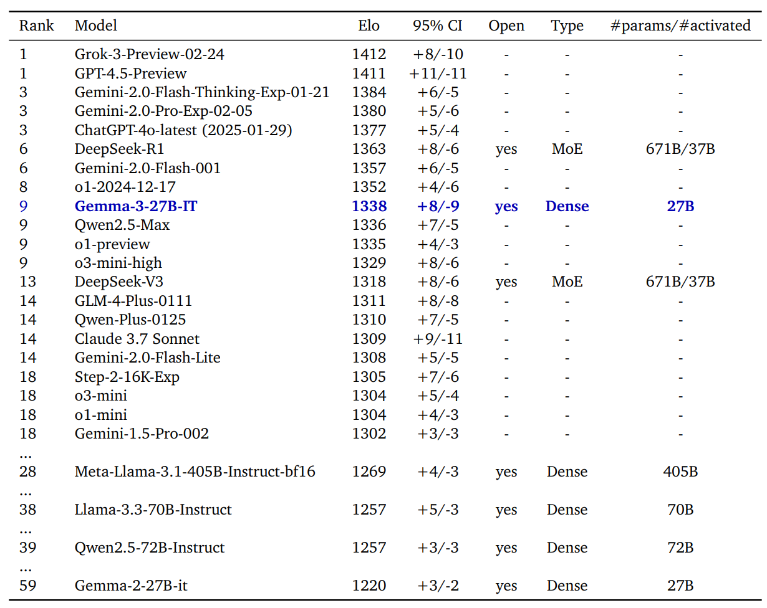Select the Claude 3.7 Sonnet model name
The image size is (767, 608).
pos(137,339)
